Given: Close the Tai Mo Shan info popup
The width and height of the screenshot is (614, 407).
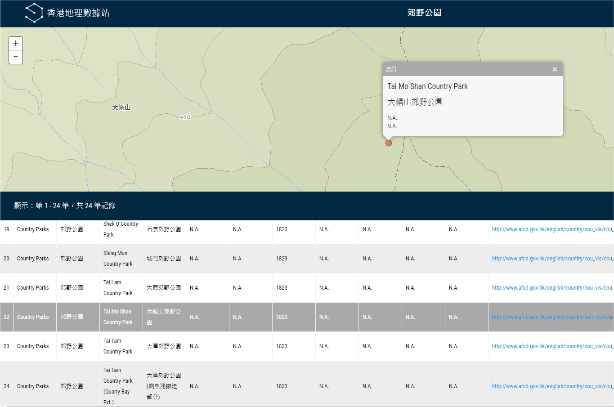Looking at the screenshot, I should [555, 69].
